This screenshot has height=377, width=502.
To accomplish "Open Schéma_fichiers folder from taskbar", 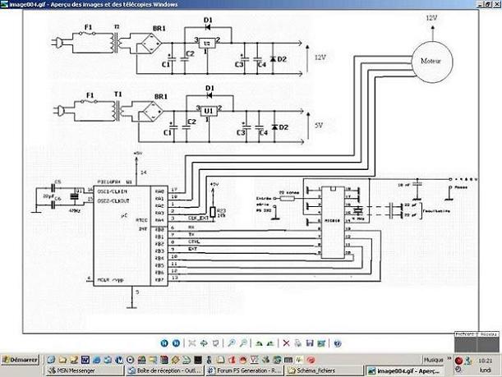I will [x=324, y=371].
